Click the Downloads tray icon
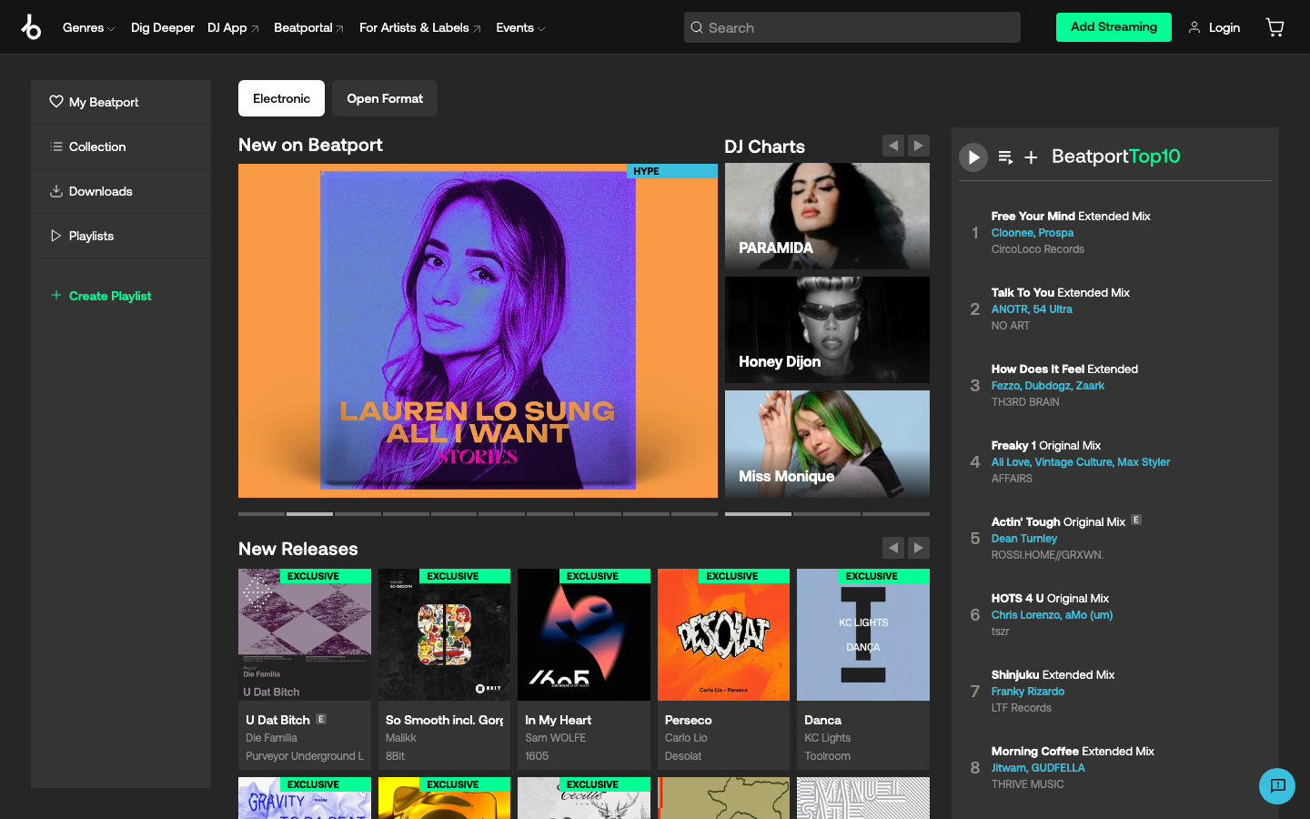The image size is (1310, 819). (56, 191)
